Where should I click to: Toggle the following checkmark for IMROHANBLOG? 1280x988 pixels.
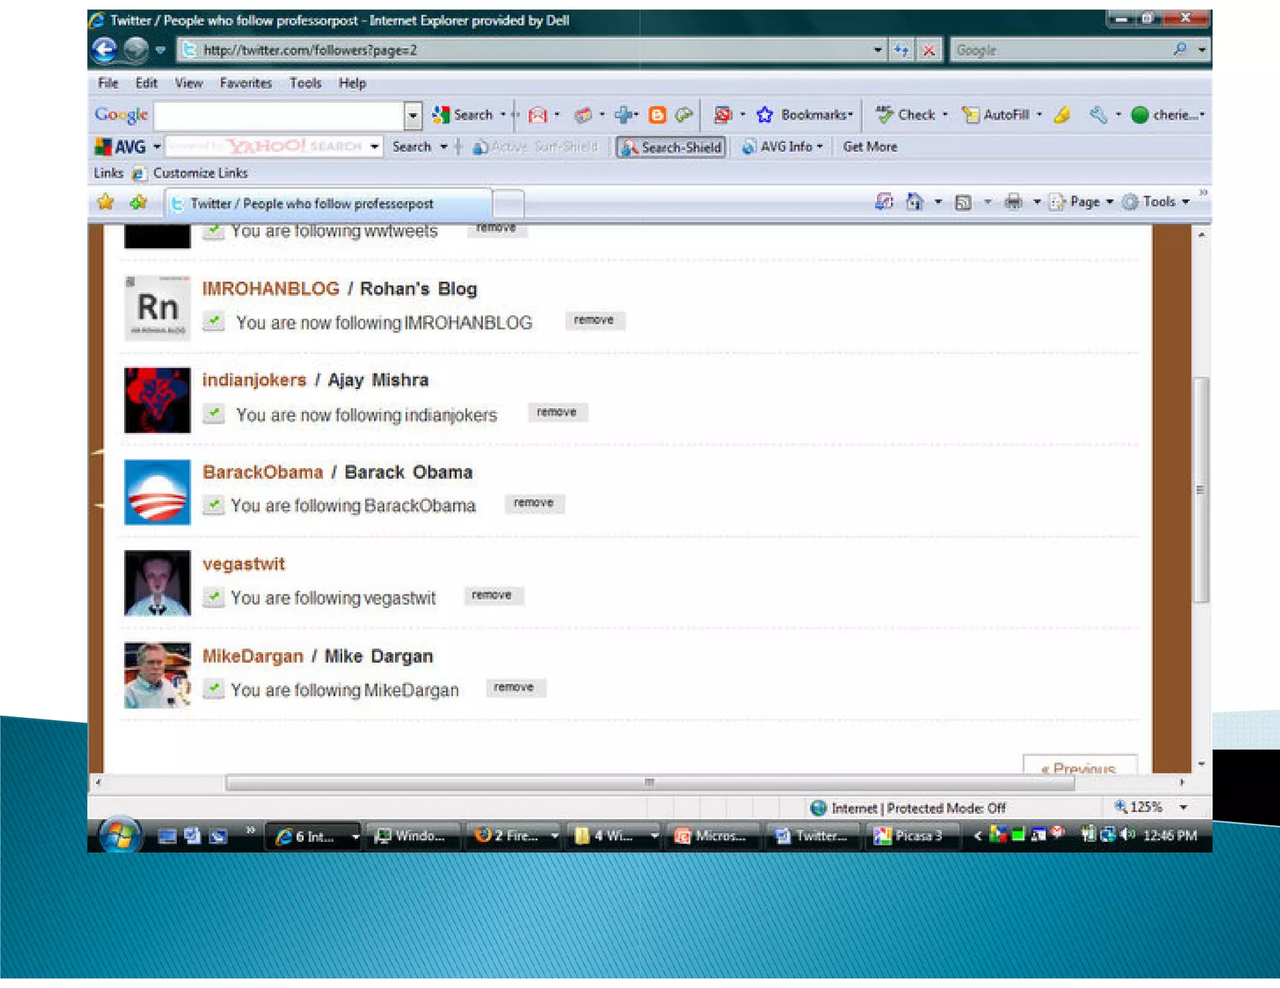(x=214, y=322)
